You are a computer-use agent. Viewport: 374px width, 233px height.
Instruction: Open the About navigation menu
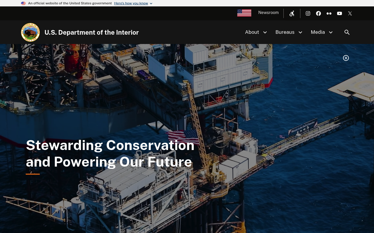[x=252, y=32]
